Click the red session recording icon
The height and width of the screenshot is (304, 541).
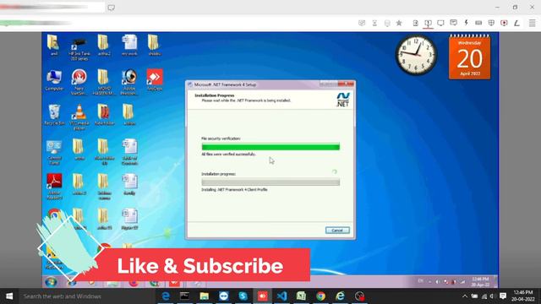pos(504,23)
